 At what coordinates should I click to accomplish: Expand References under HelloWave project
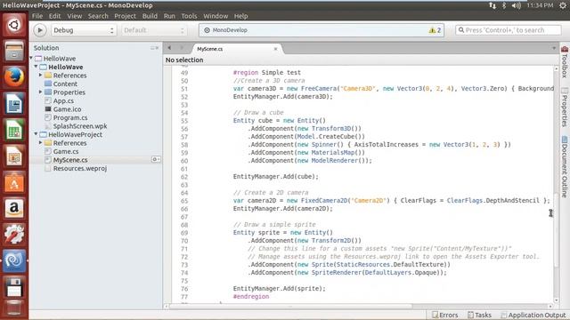pos(40,75)
